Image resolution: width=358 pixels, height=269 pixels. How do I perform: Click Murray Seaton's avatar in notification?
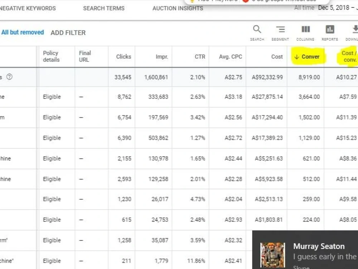click(x=272, y=255)
